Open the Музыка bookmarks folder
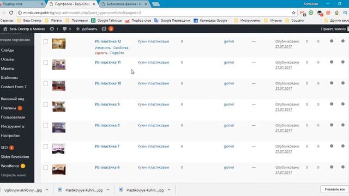349x196 pixels. (x=273, y=21)
